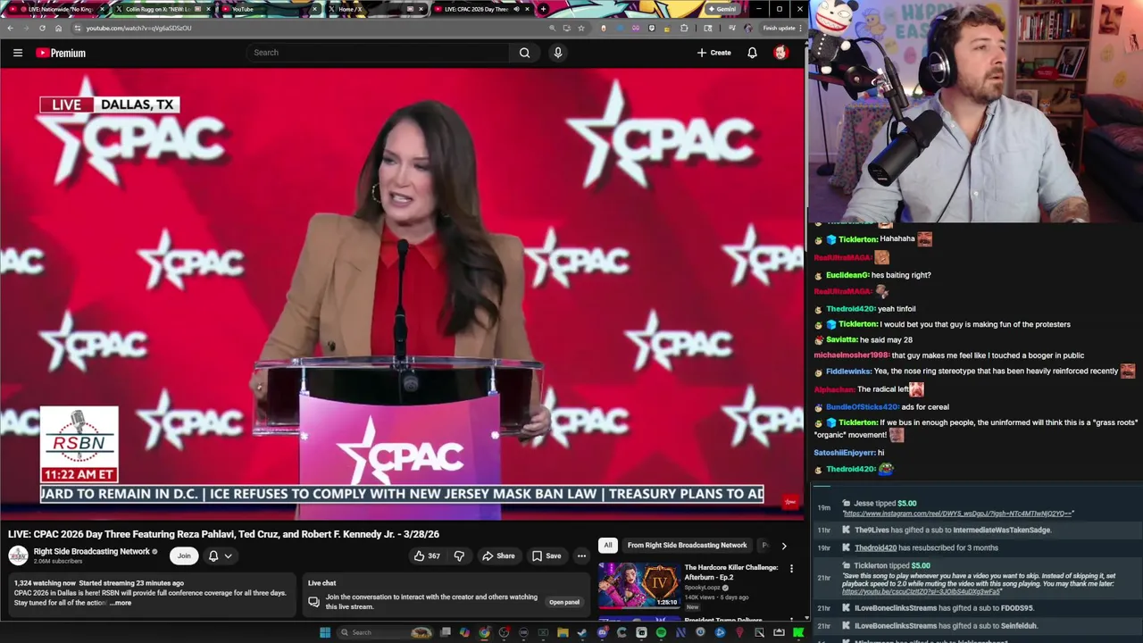
Task: Open the live chat panel
Action: click(564, 602)
